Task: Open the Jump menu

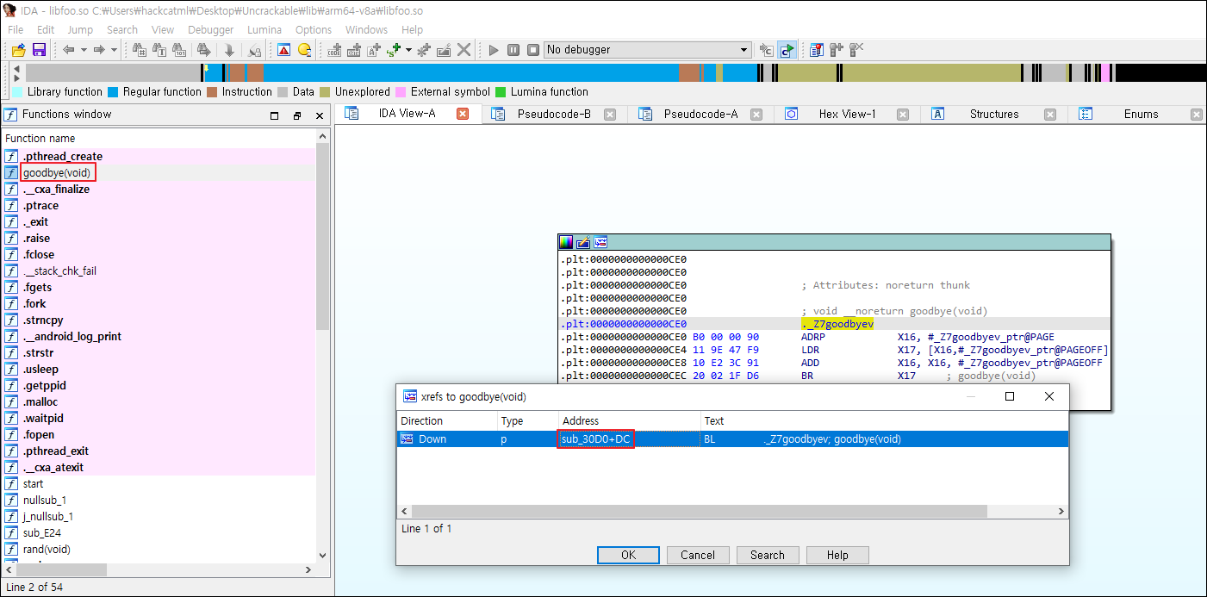Action: tap(80, 29)
